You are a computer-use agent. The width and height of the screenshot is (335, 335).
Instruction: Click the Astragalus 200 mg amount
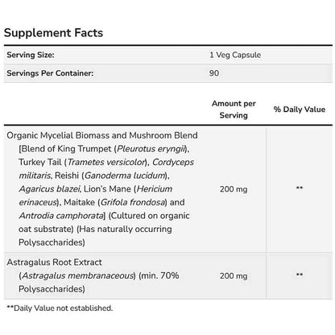pos(234,276)
